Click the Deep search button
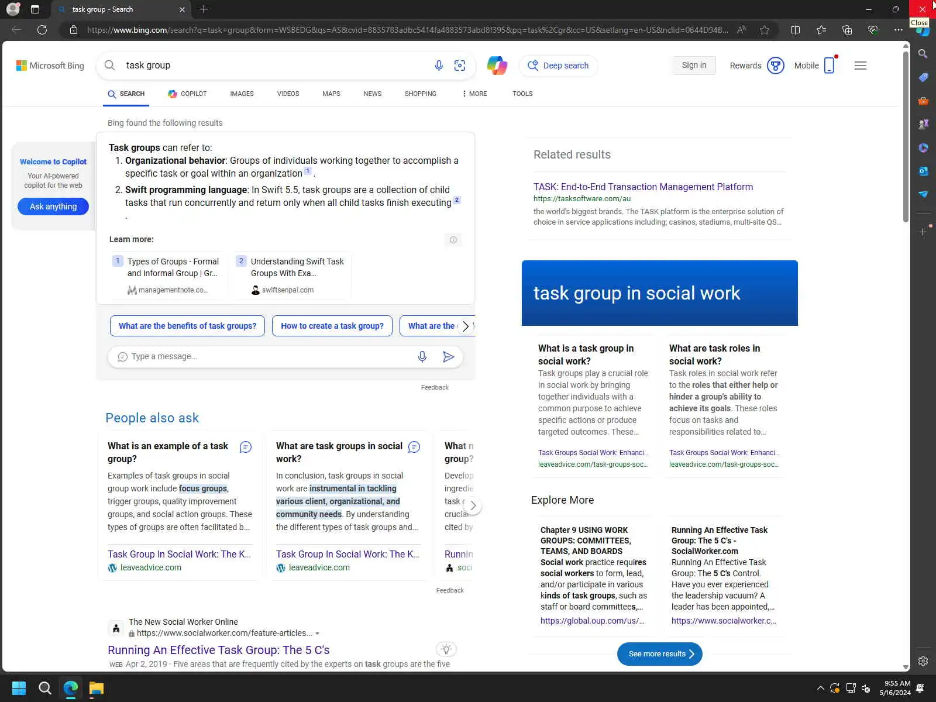This screenshot has width=936, height=702. point(558,66)
